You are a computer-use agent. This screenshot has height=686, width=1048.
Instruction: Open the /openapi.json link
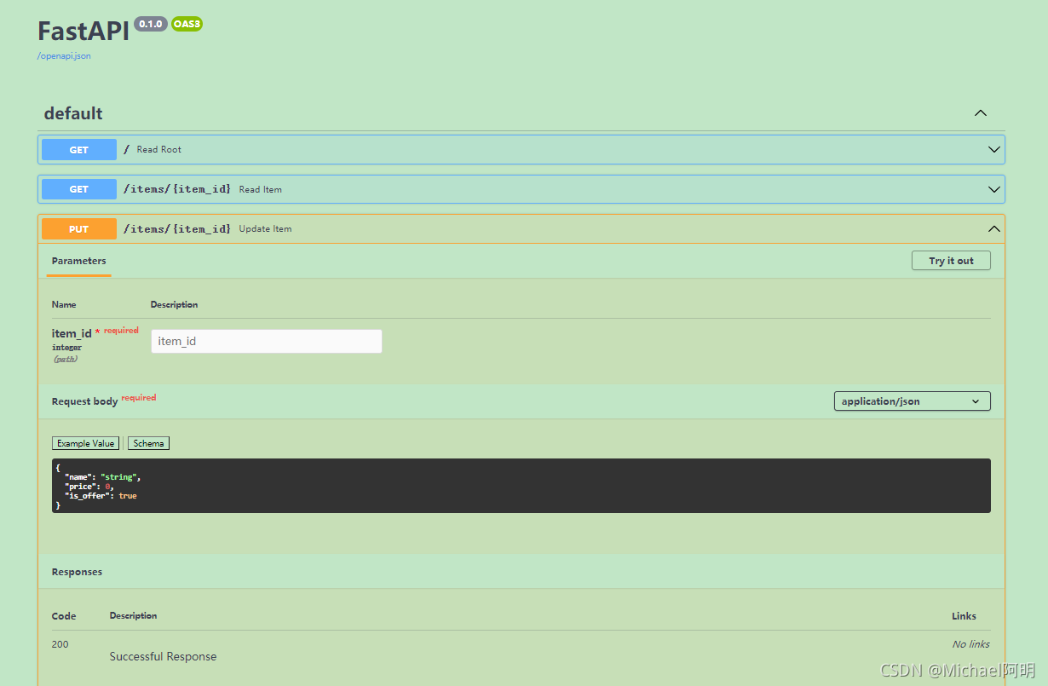pyautogui.click(x=64, y=56)
